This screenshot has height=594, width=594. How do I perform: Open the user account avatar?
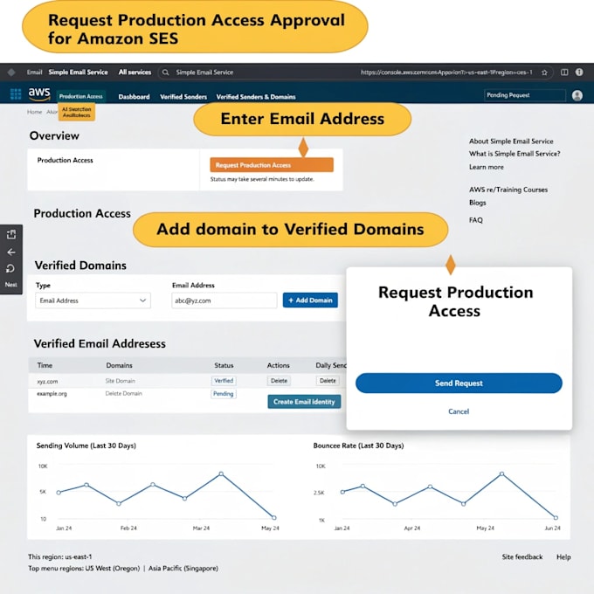[x=577, y=95]
